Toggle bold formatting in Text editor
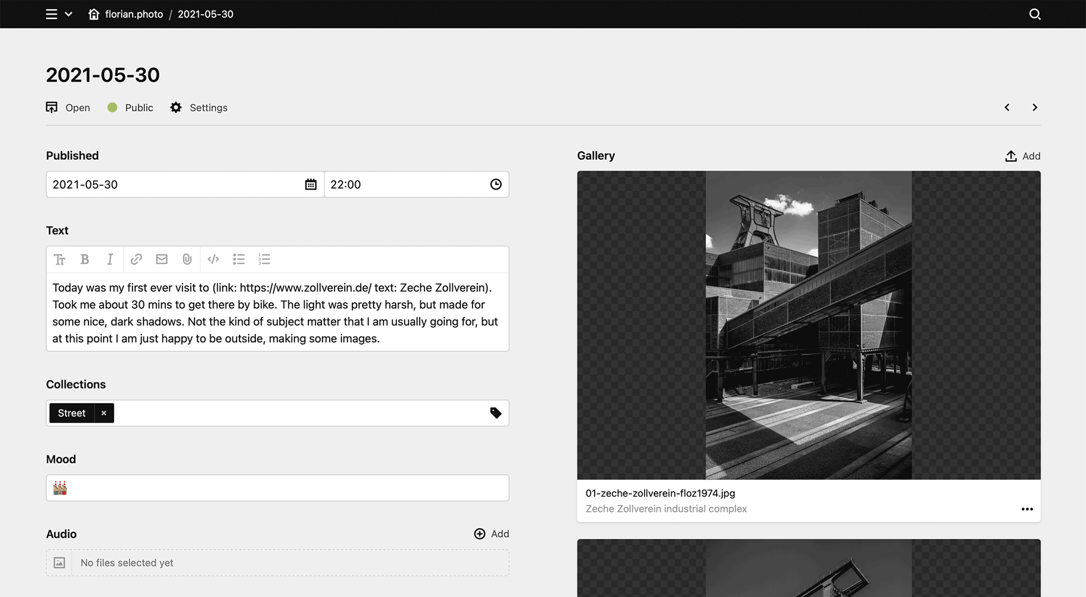The image size is (1086, 597). 85,259
